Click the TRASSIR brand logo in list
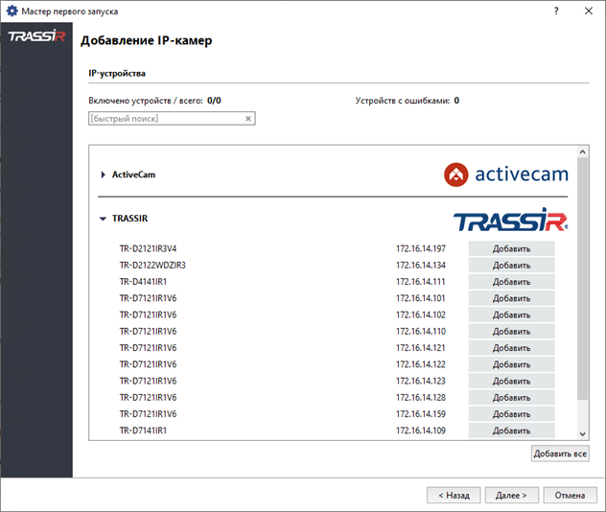Image resolution: width=606 pixels, height=512 pixels. (510, 221)
